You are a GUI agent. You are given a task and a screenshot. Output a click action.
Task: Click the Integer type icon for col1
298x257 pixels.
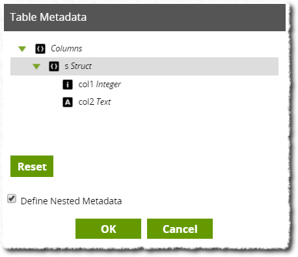click(68, 85)
